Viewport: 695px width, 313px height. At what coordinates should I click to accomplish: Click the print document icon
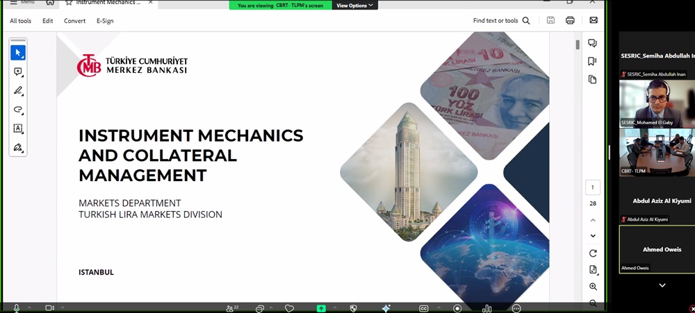(x=570, y=21)
